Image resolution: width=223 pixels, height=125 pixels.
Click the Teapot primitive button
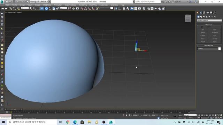203,42
